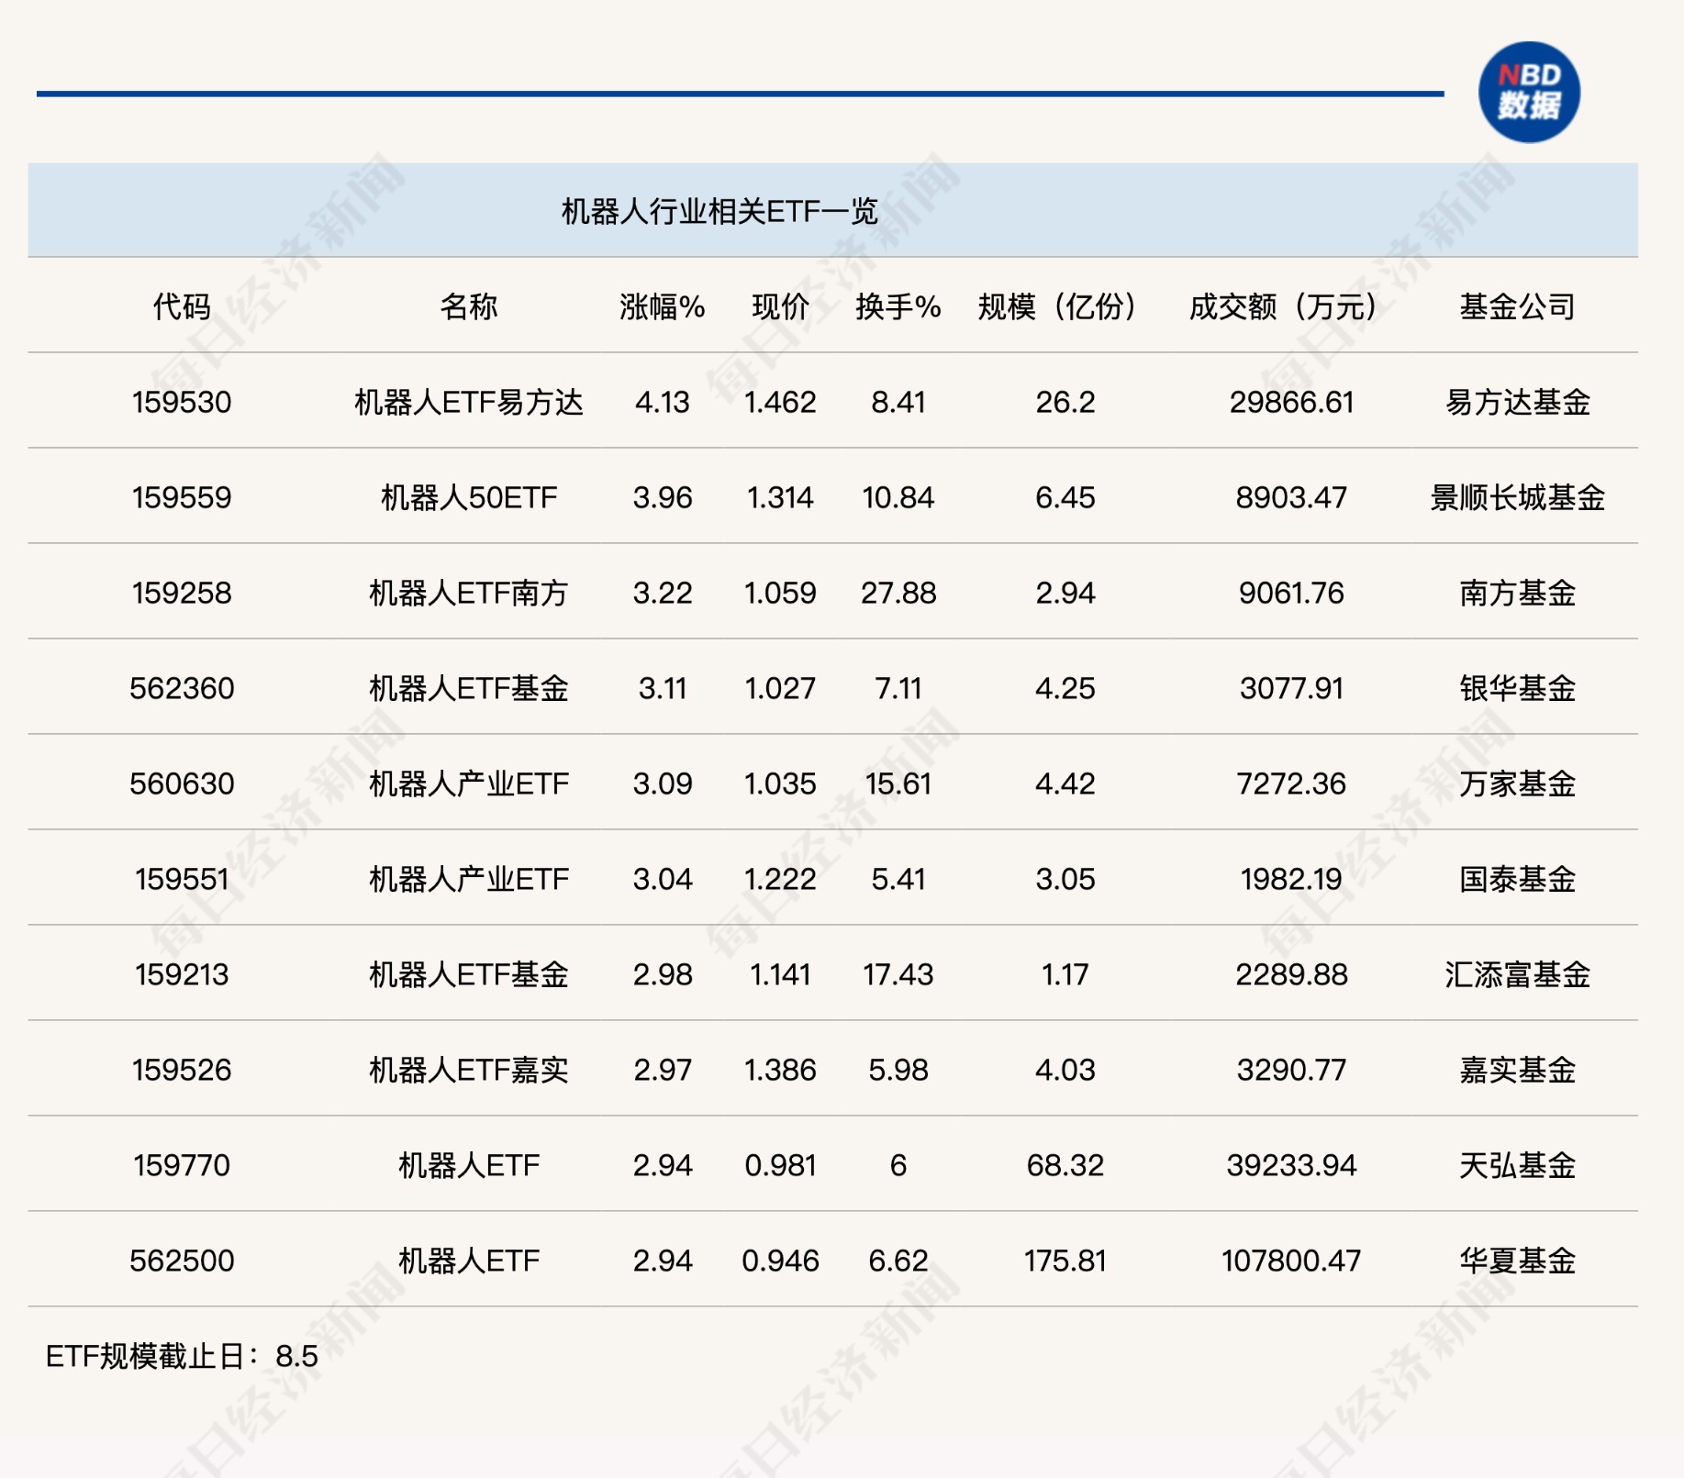The width and height of the screenshot is (1684, 1478).
Task: Select code 159530
Action: [x=182, y=402]
